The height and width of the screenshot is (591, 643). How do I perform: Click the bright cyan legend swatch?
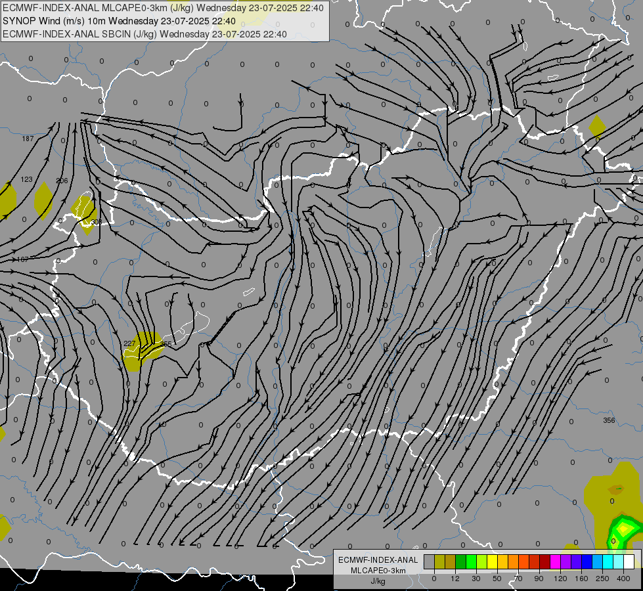(608, 561)
